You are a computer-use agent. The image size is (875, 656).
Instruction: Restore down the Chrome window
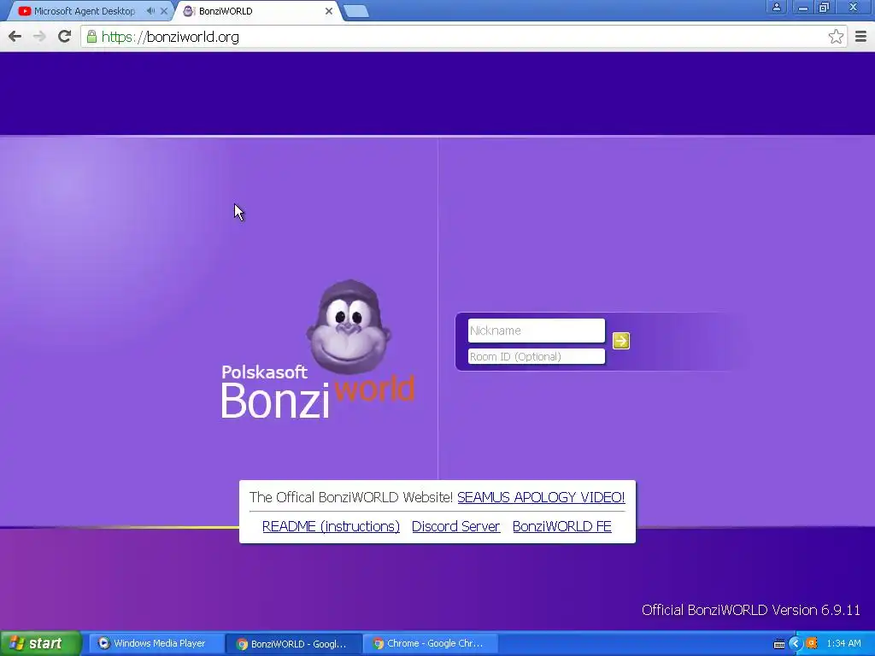pyautogui.click(x=825, y=7)
